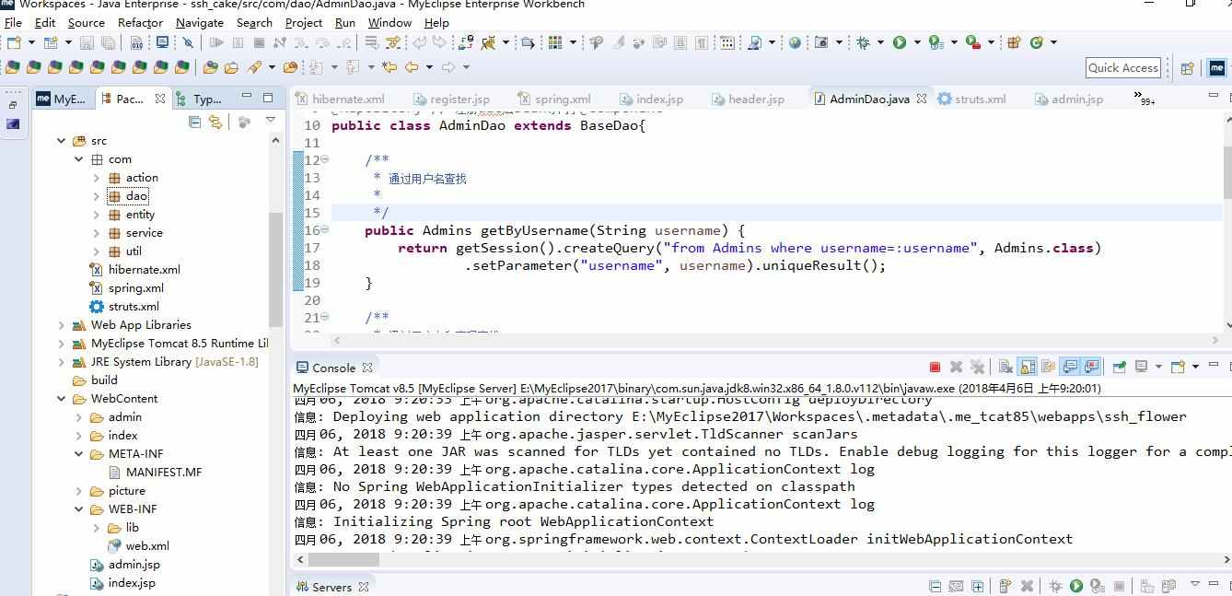Collapse the src folder
1232x596 pixels.
(62, 141)
